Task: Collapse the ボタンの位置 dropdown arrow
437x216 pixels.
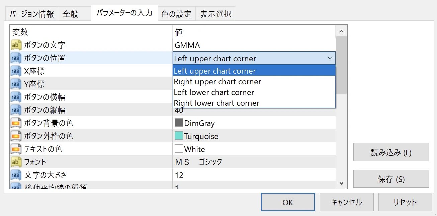Action: (330, 58)
